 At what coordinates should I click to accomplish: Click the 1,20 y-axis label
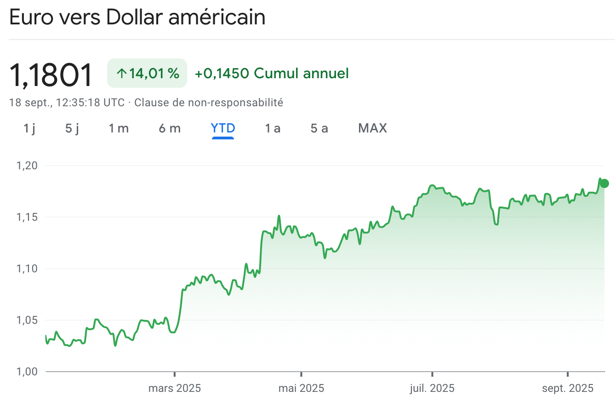coord(26,166)
